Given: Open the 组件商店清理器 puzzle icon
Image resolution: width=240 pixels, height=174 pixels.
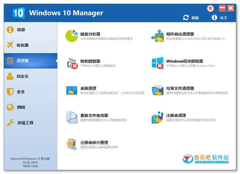Looking at the screenshot, I should [x=158, y=36].
